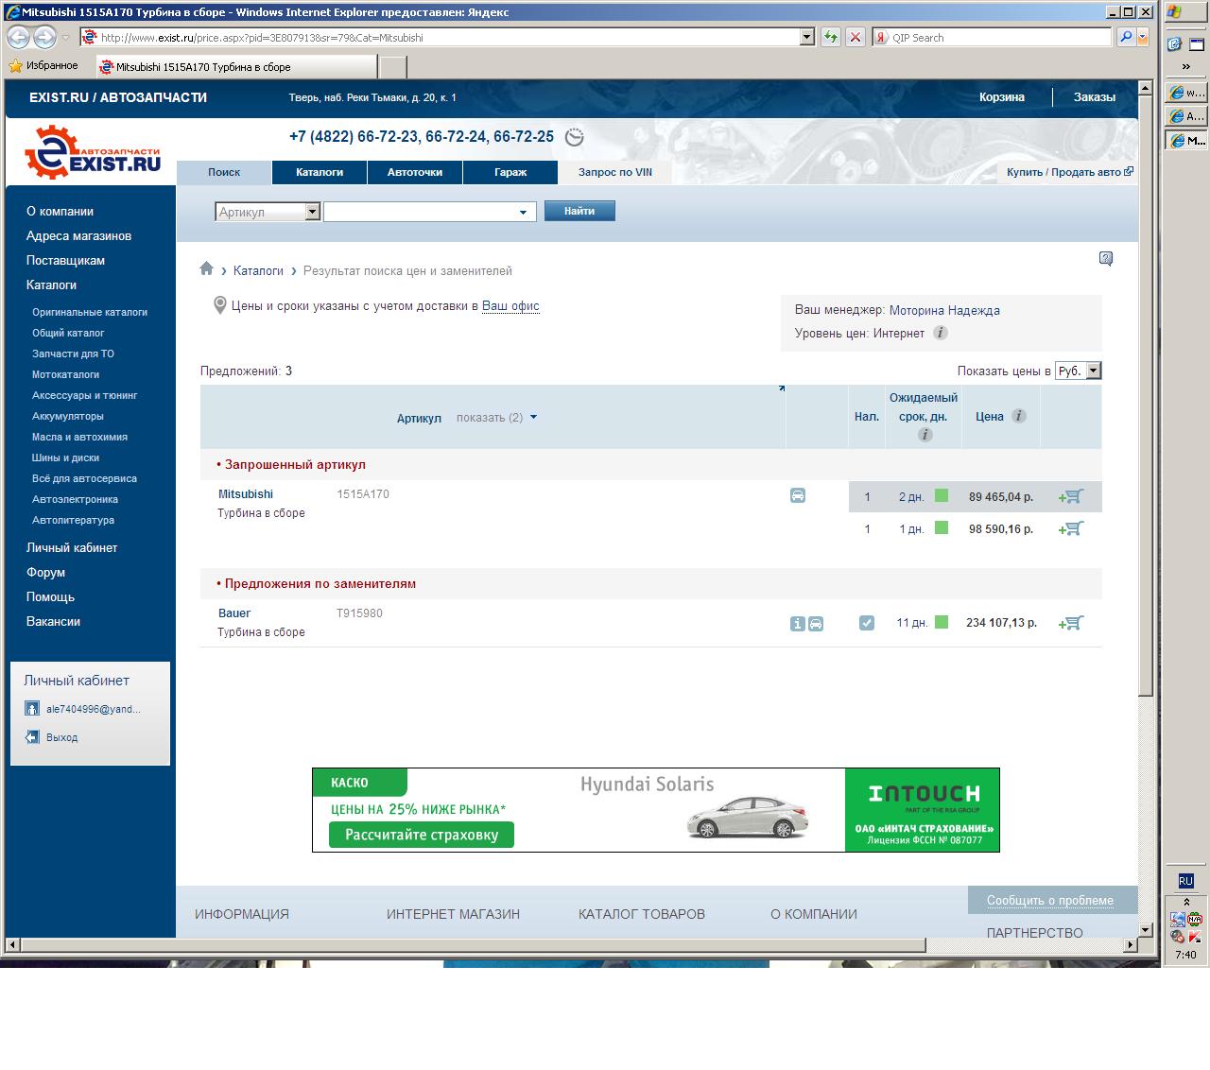Click the browser Forward arrow
The width and height of the screenshot is (1210, 1070).
tap(44, 38)
